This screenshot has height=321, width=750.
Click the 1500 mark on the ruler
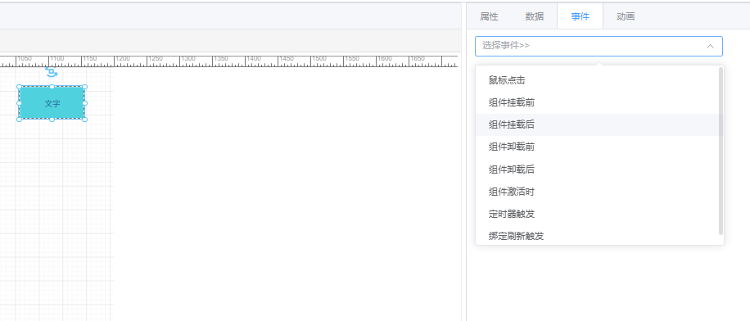pyautogui.click(x=319, y=58)
